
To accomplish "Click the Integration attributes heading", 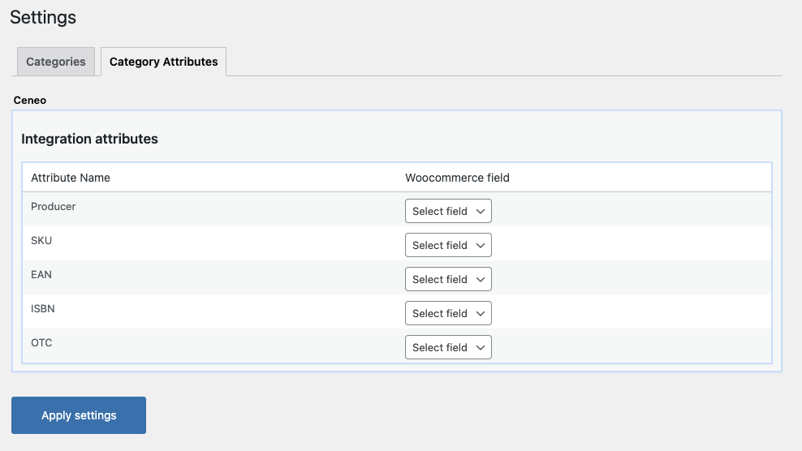I will [x=89, y=139].
